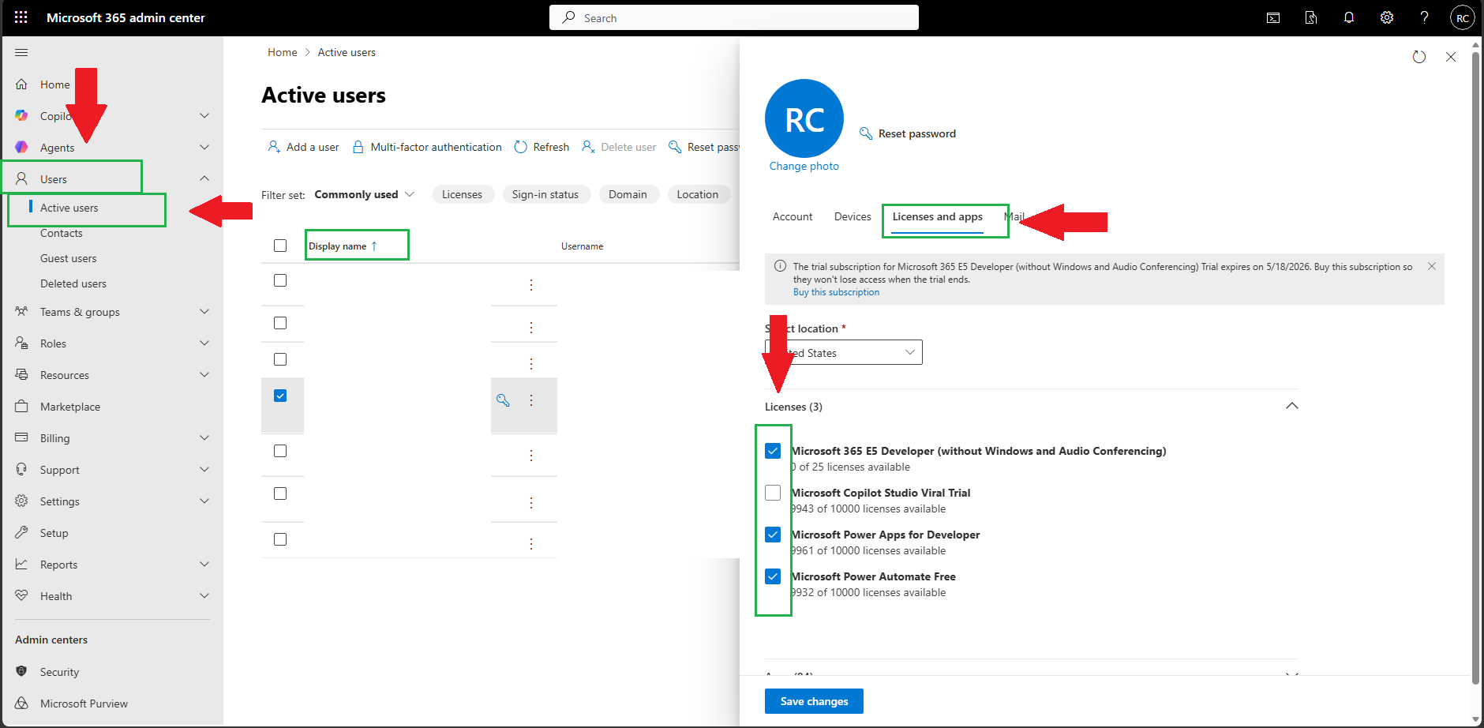
Task: Collapse the navigation menu hamburger icon
Action: (21, 52)
